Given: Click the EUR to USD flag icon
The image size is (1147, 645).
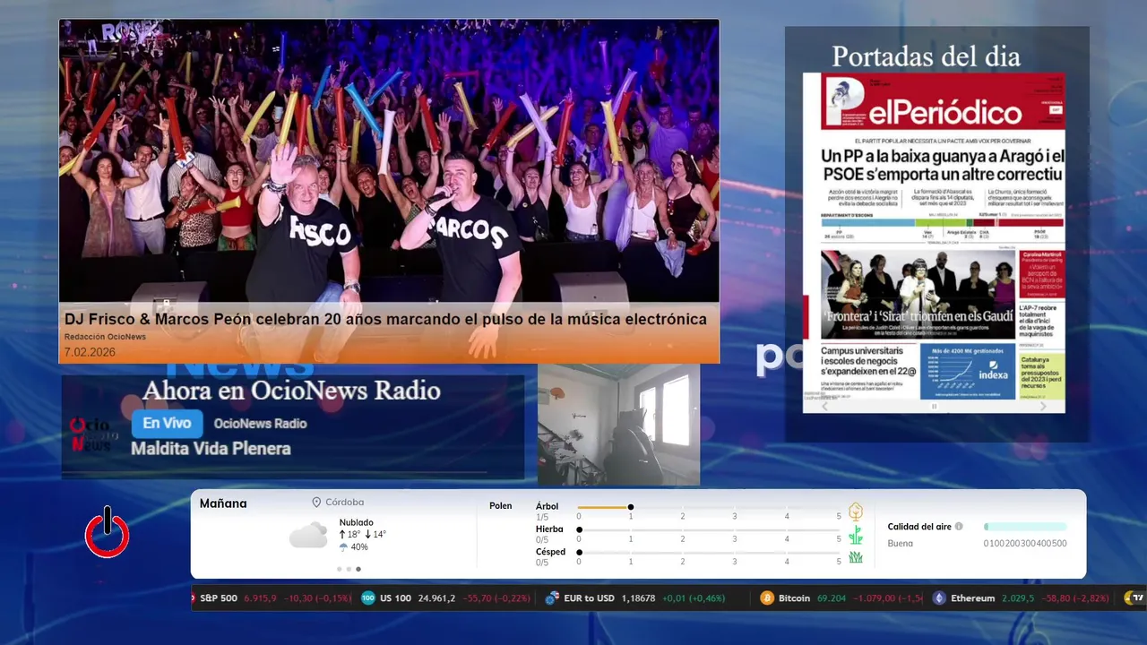Looking at the screenshot, I should point(552,598).
